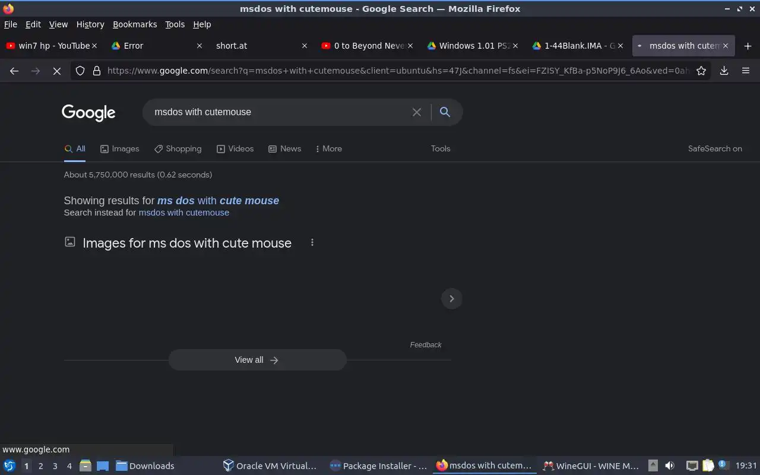The image size is (760, 475).
Task: Expand the More search categories menu
Action: point(329,148)
